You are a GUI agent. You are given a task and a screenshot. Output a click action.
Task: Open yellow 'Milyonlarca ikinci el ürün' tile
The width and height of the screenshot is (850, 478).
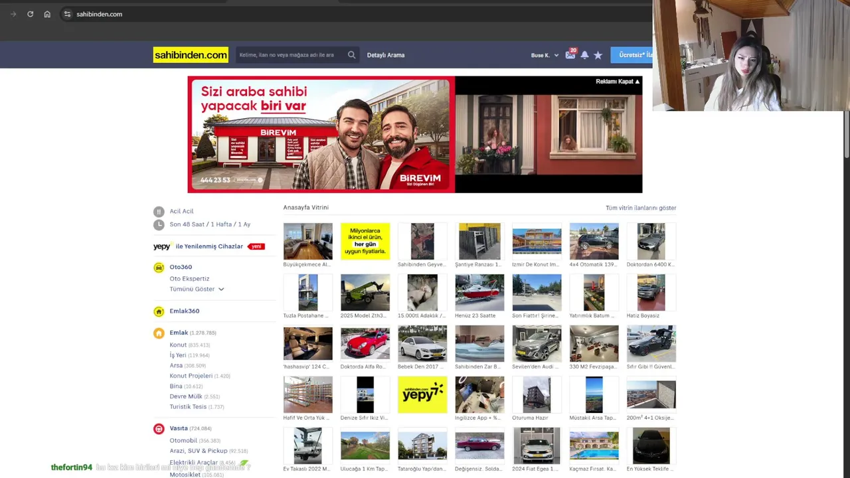pos(365,241)
